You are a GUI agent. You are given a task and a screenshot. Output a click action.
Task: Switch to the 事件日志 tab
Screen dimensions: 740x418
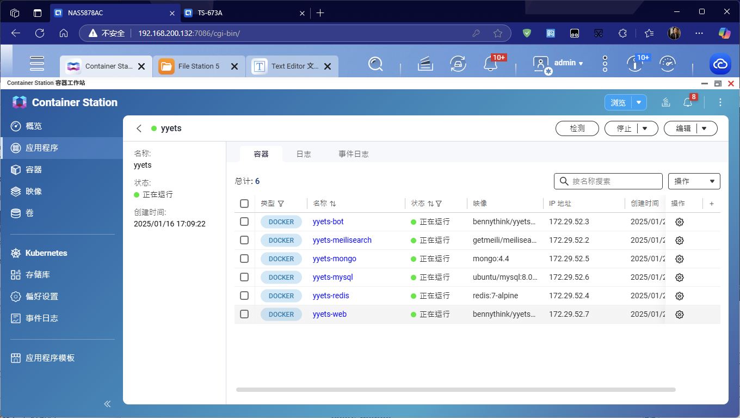[353, 154]
